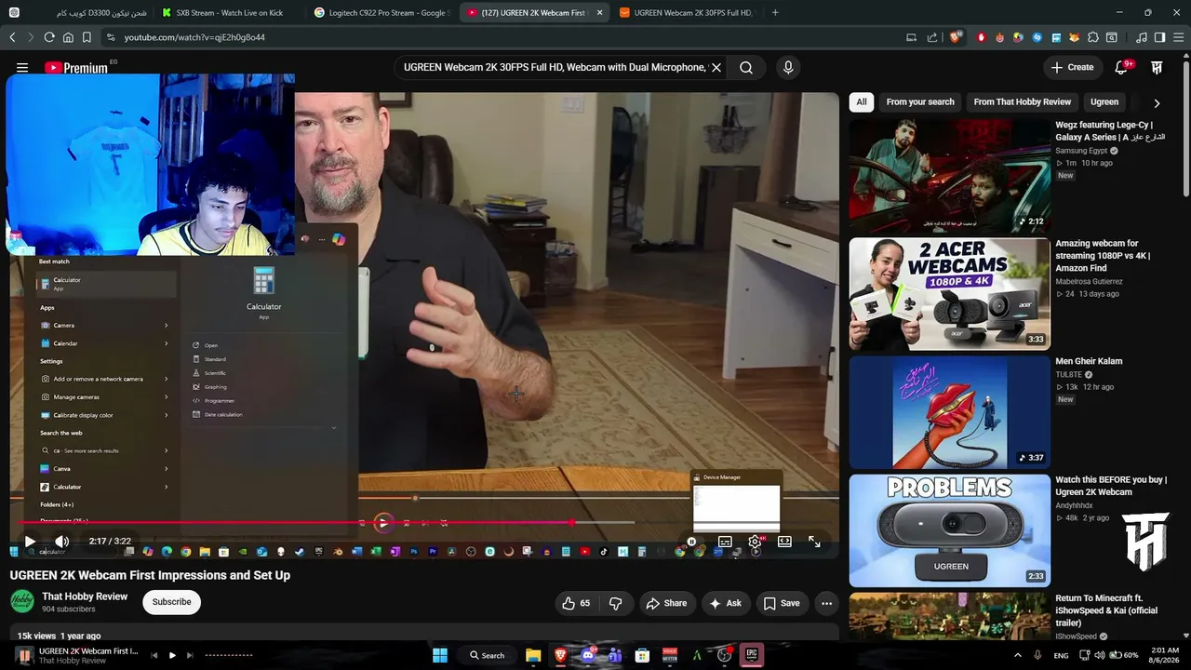Open 'Men Gheir Kalam' video title

pos(1089,361)
